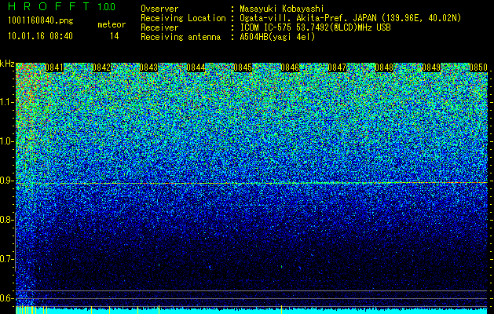Image resolution: width=494 pixels, height=314 pixels.
Task: Click the 1.1 kHz axis label
Action: tap(6, 102)
